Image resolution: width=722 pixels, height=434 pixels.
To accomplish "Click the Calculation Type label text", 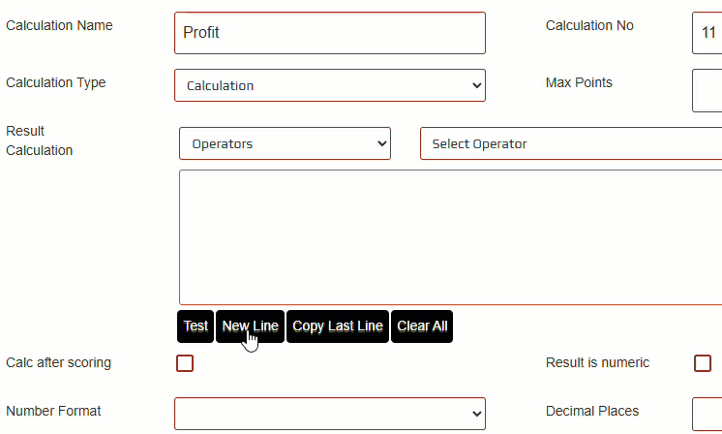I will tap(55, 82).
